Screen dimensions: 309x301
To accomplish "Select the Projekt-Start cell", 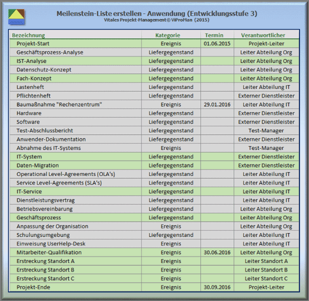I will coord(75,43).
